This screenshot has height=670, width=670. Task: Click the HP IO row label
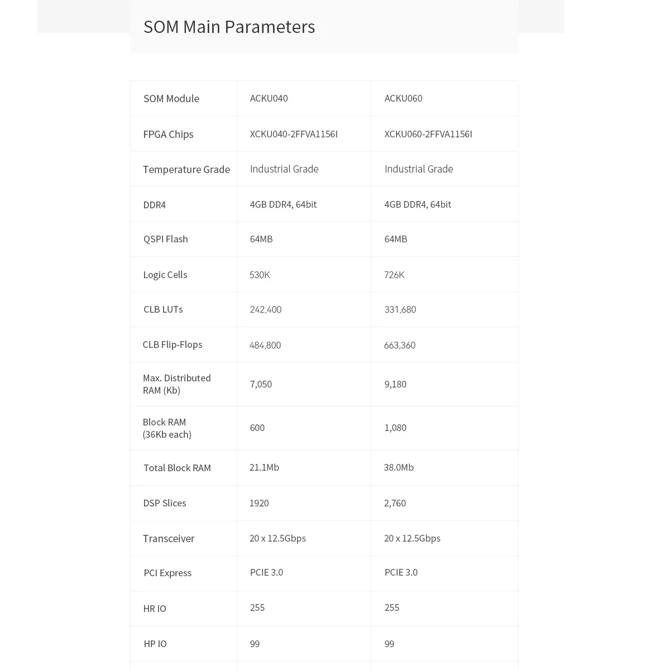point(155,644)
